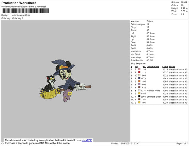Click the EndX value '0.00 in'
189x146 pixels.
[x=150, y=45]
